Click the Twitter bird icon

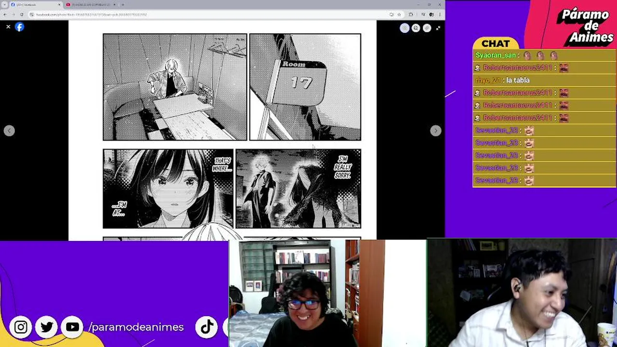(x=47, y=327)
